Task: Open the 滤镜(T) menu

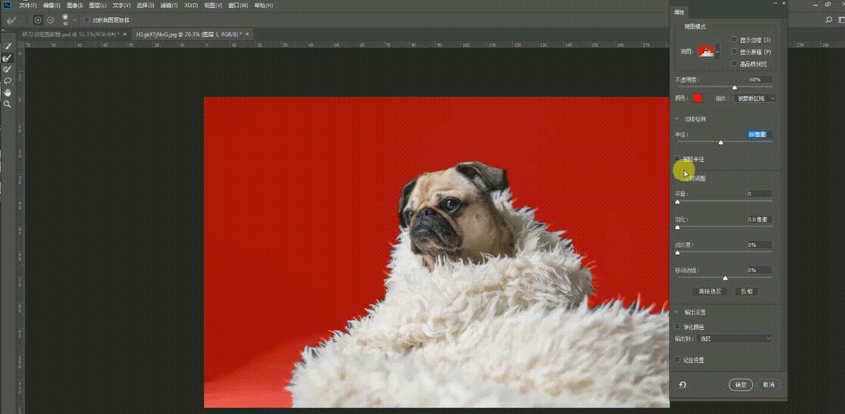Action: click(169, 5)
